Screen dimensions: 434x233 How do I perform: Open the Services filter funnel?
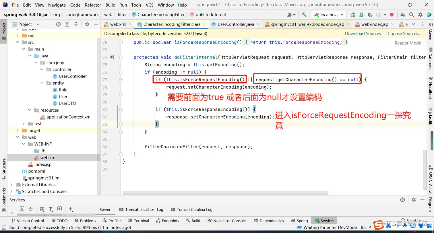click(51, 209)
